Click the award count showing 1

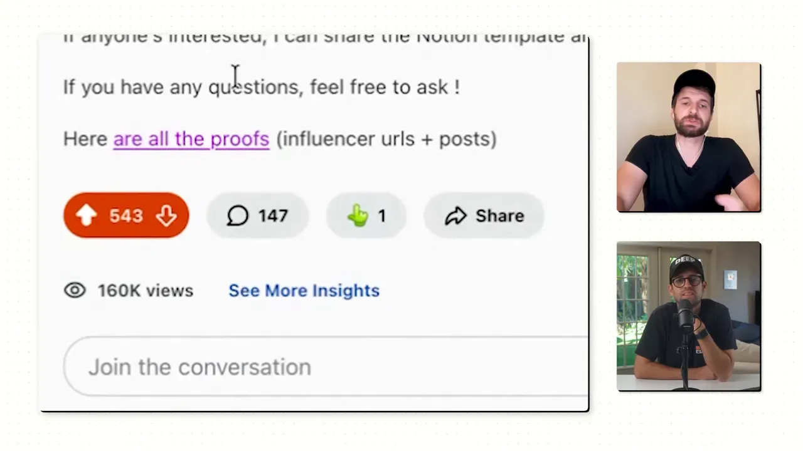click(x=382, y=215)
